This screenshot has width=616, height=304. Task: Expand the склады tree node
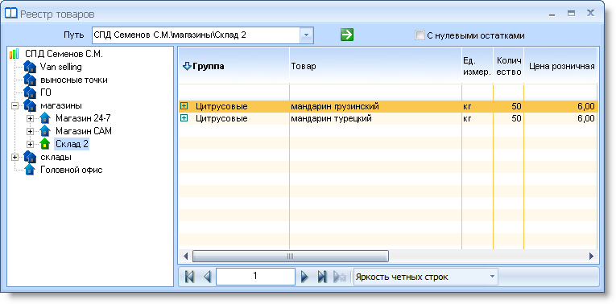(x=15, y=158)
